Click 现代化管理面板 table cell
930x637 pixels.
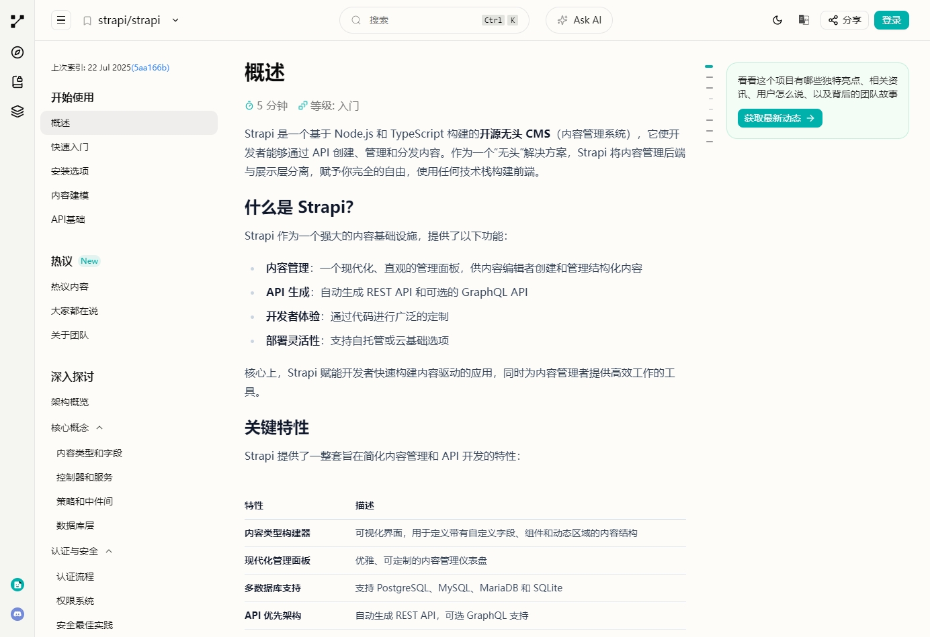tap(278, 560)
